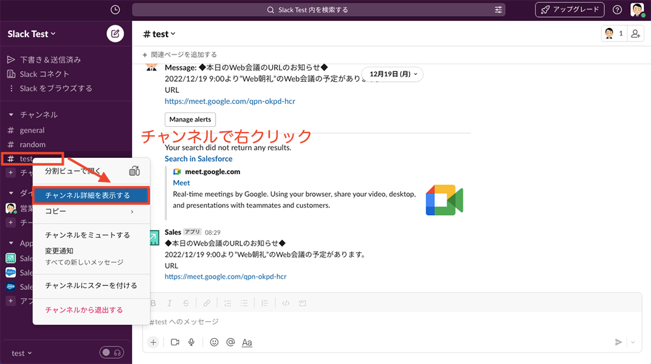The width and height of the screenshot is (651, 364).
Task: Click the italic formatting icon
Action: [169, 303]
